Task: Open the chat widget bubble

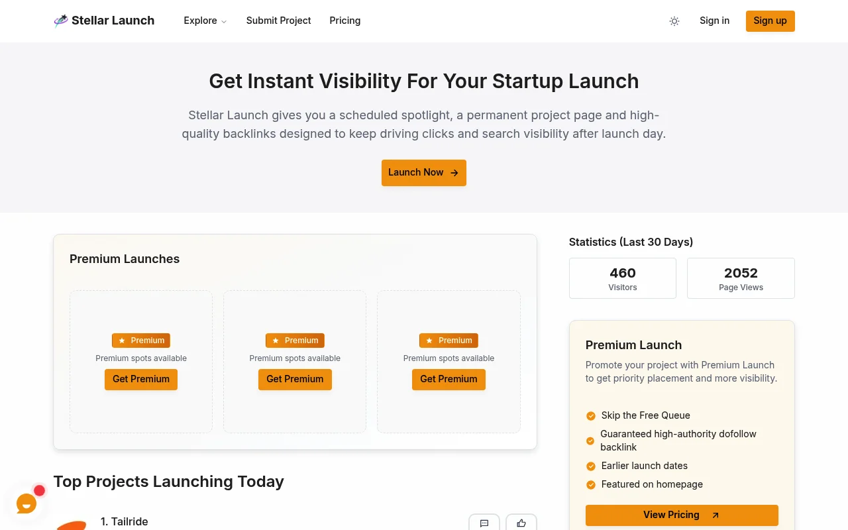Action: (x=26, y=503)
